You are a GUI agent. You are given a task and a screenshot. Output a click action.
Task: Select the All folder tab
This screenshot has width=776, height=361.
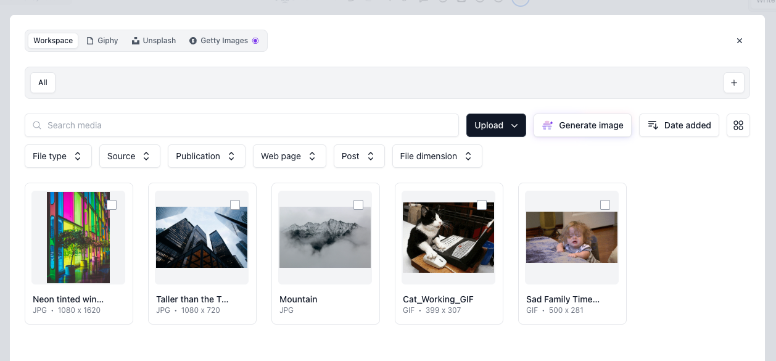pos(43,83)
